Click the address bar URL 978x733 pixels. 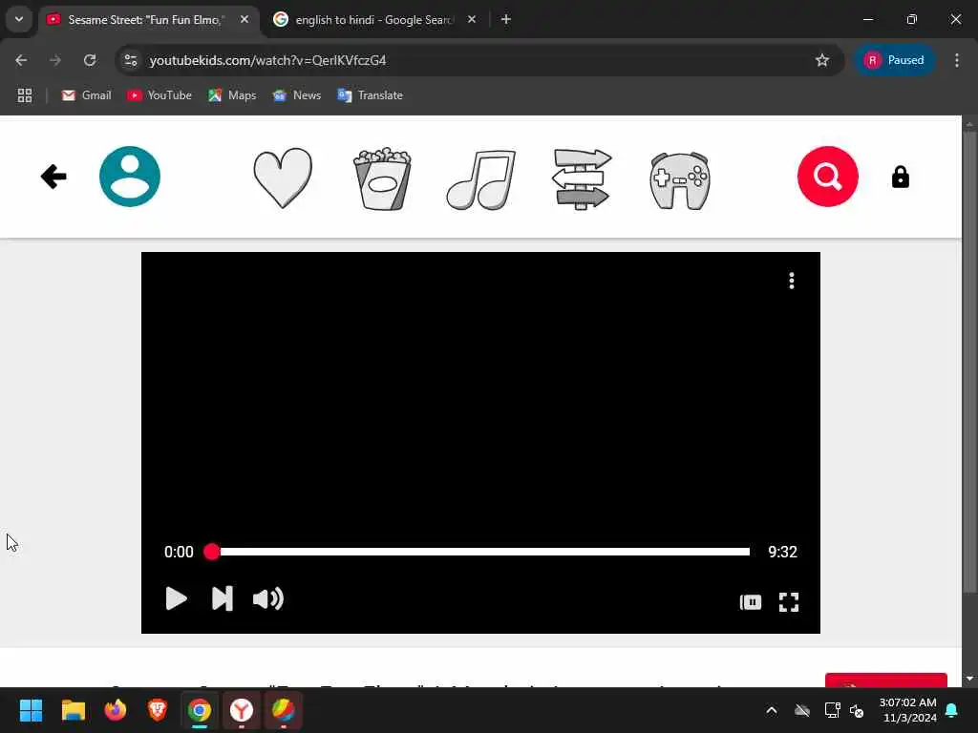click(x=267, y=60)
